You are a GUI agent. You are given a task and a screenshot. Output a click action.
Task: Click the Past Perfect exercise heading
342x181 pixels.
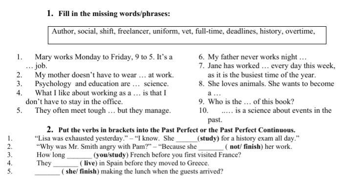pos(177,130)
